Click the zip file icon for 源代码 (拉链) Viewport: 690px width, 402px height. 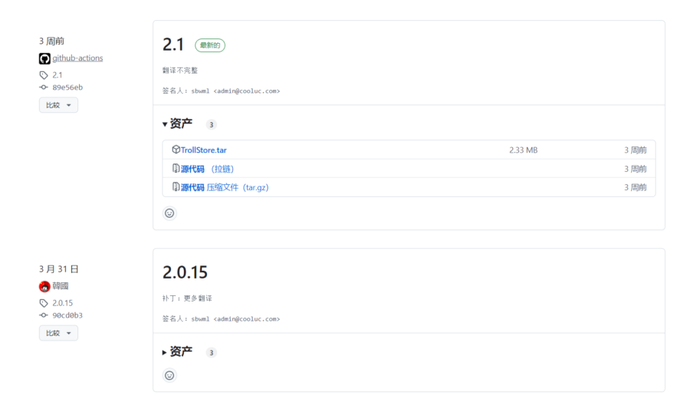pos(176,168)
